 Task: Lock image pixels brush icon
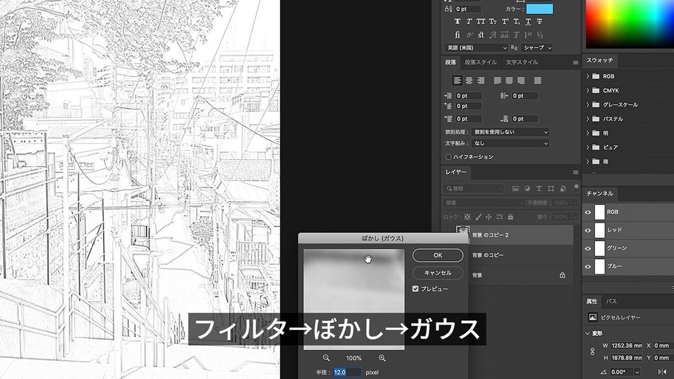point(478,217)
